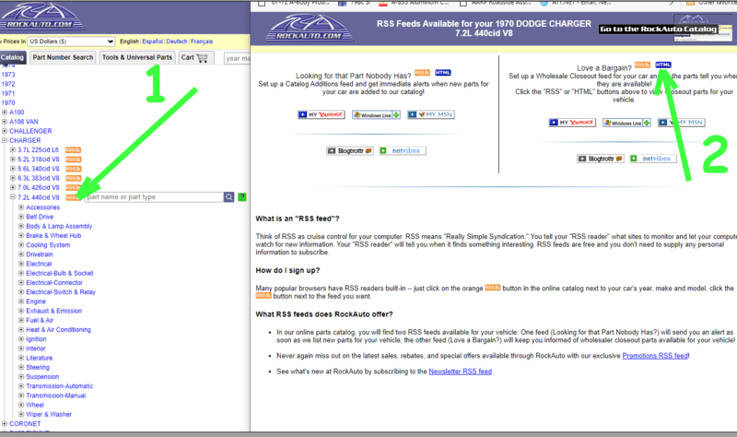Expand the CORONET model node
This screenshot has width=737, height=437.
(5, 423)
